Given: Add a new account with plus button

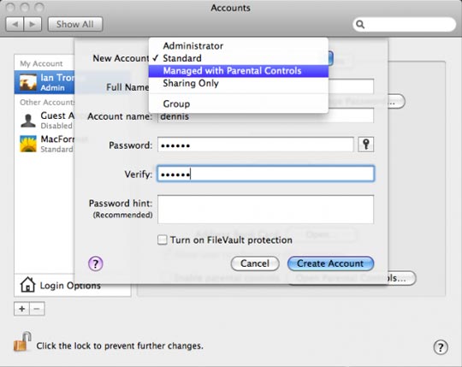Looking at the screenshot, I should (x=21, y=309).
